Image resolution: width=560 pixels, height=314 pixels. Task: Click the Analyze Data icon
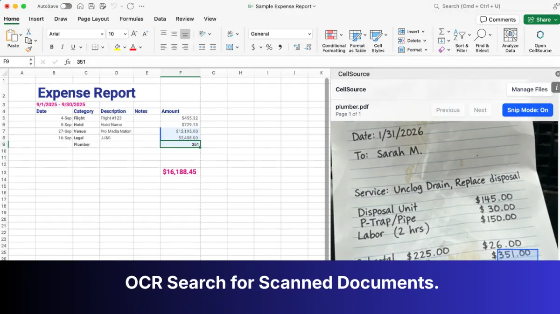click(x=510, y=35)
